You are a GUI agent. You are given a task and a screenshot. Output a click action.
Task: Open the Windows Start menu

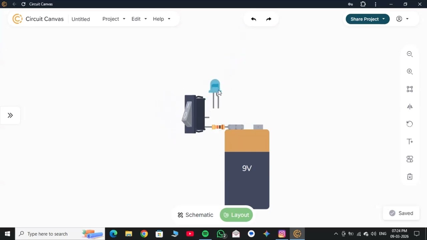[7, 234]
